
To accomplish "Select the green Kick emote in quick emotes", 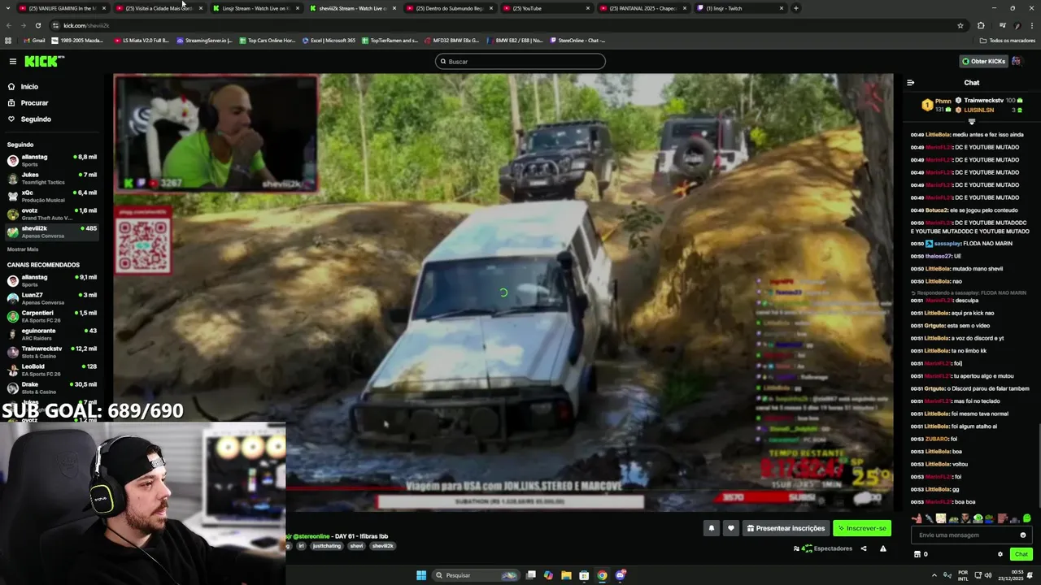I will [1027, 518].
